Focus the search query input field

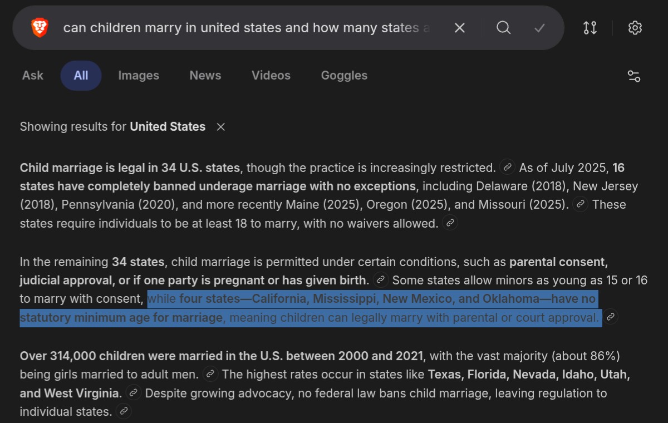(247, 28)
